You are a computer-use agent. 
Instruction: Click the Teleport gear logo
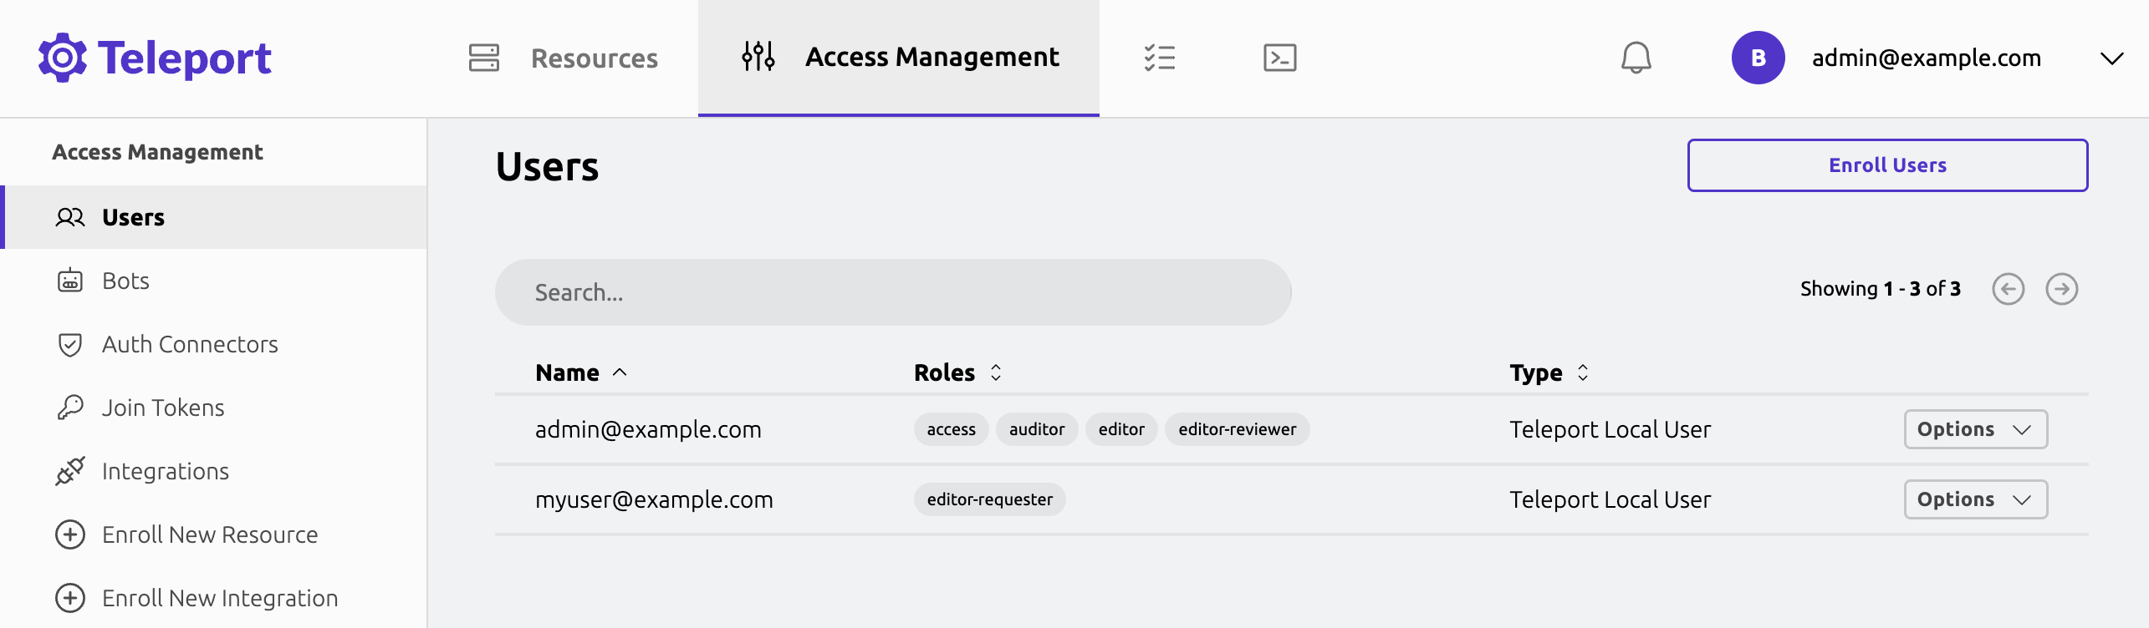point(63,58)
